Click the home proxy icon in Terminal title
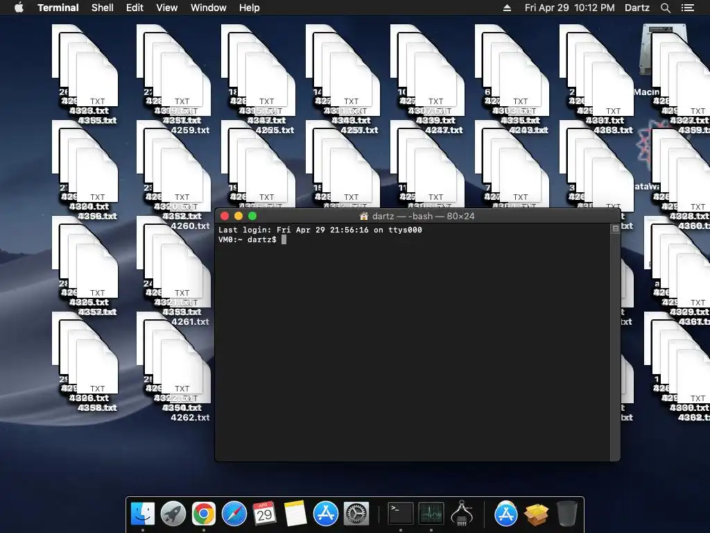Image resolution: width=710 pixels, height=533 pixels. coord(363,217)
